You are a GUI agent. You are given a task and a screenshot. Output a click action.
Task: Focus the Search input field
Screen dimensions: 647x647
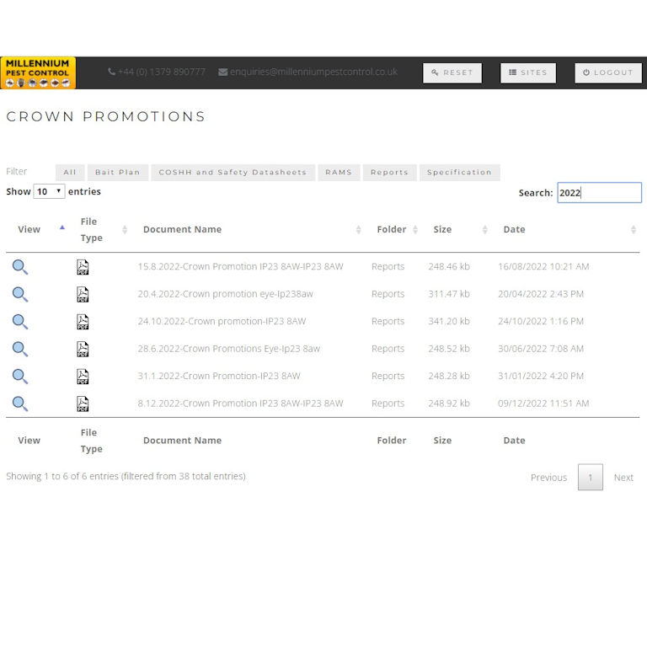[599, 193]
